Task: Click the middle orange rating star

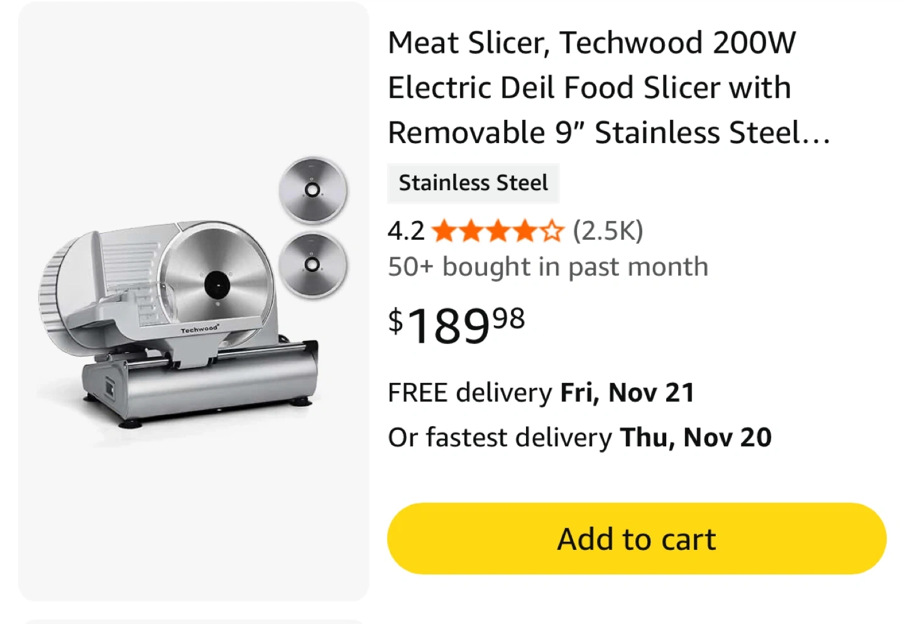Action: (498, 231)
